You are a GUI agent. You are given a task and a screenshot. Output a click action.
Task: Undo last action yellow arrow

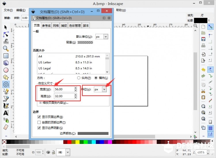[203, 70]
